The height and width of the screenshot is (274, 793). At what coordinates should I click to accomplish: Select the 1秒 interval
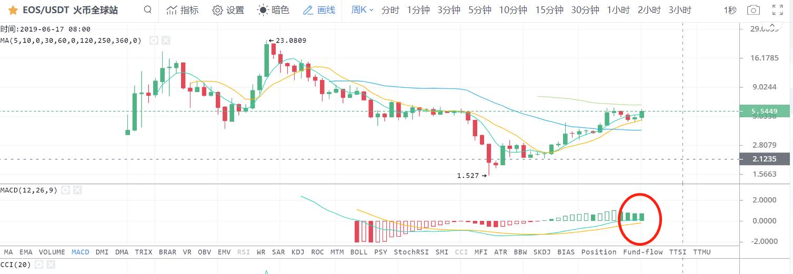point(730,10)
